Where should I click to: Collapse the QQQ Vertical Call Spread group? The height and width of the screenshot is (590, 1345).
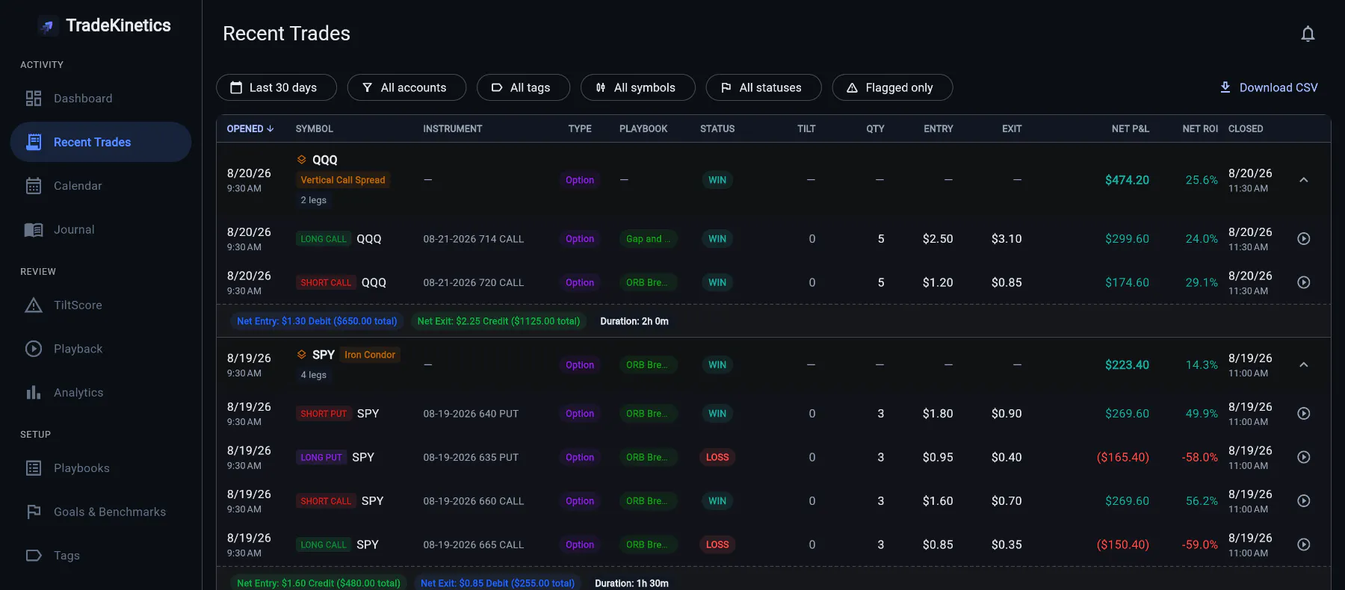click(x=1304, y=180)
